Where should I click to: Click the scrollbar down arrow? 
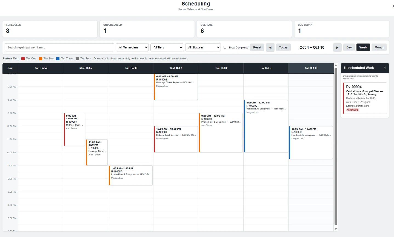(336, 229)
